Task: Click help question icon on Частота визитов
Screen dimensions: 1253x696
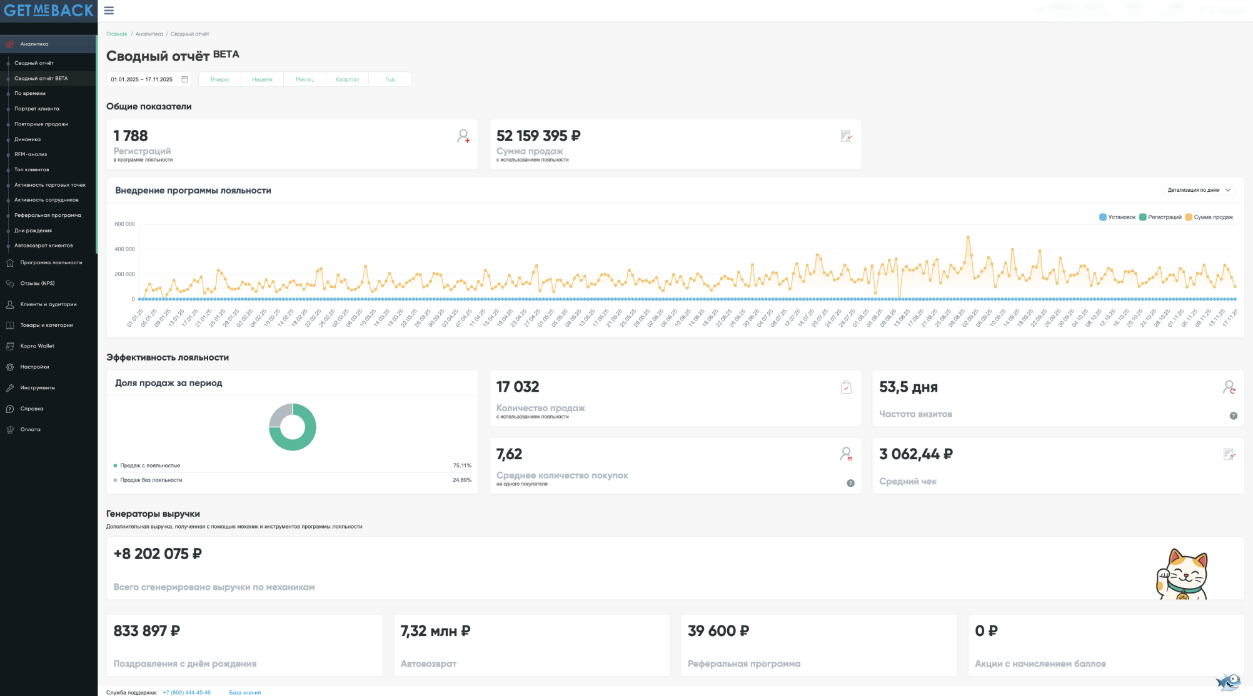Action: (x=1233, y=416)
